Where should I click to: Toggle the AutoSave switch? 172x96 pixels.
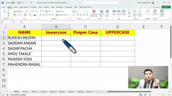tap(14, 3)
